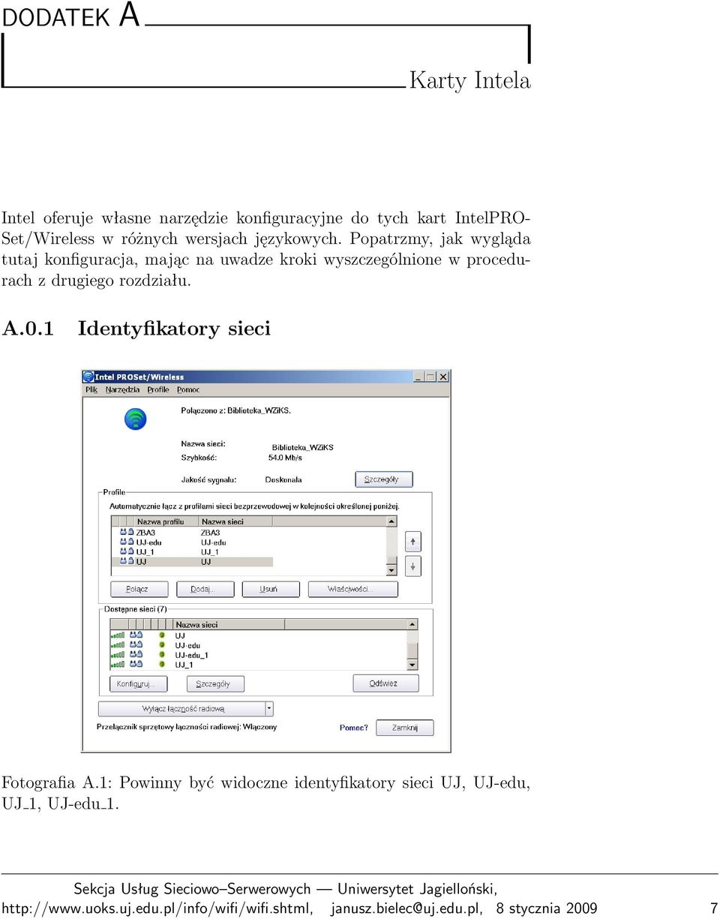Image resolution: width=720 pixels, height=919 pixels.
Task: Click scroll down arrow of available networks list
Action: (x=412, y=665)
